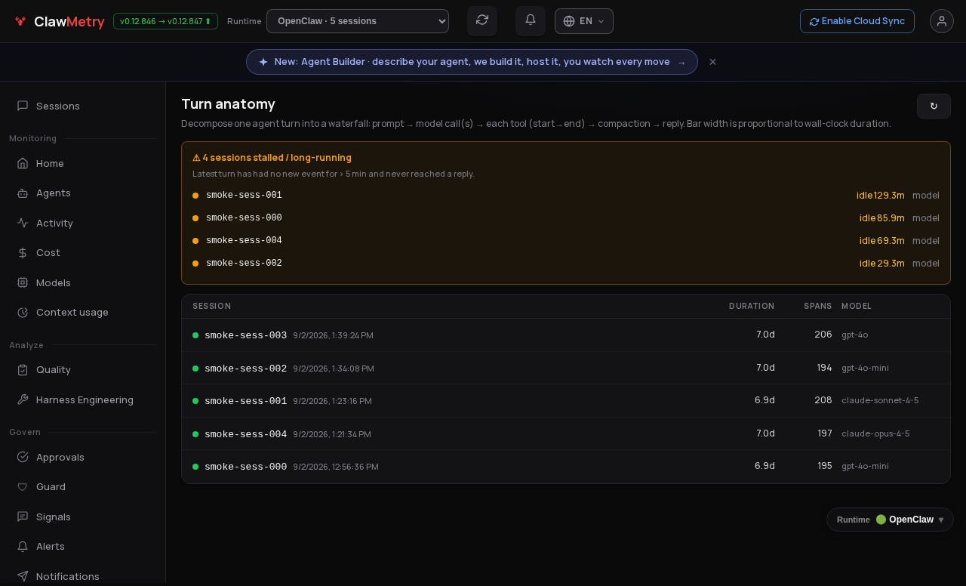This screenshot has width=966, height=586.
Task: Open the user profile avatar icon
Action: pos(942,21)
